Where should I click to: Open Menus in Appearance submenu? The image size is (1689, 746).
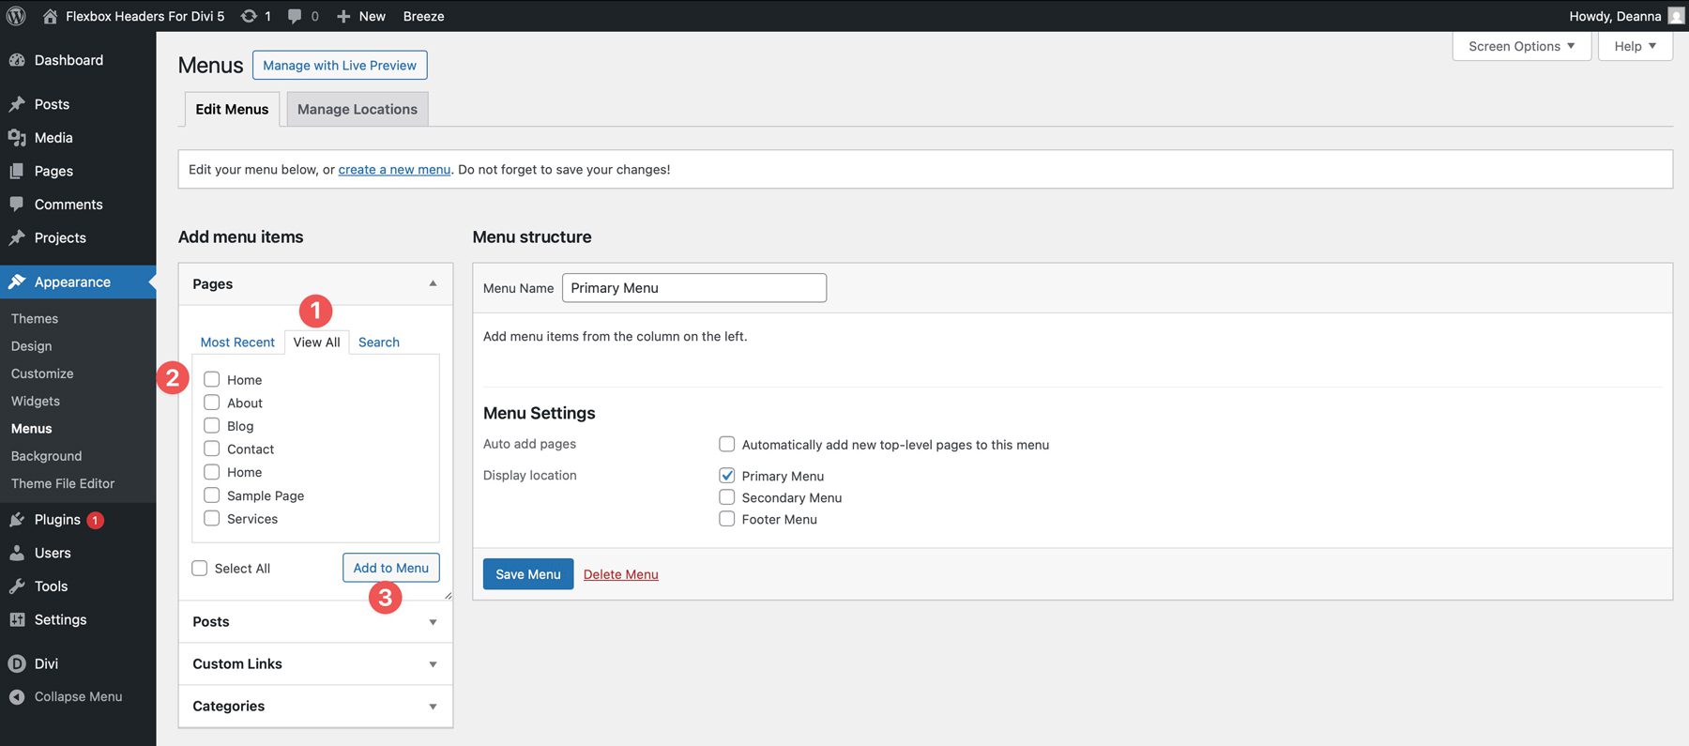[x=32, y=429]
